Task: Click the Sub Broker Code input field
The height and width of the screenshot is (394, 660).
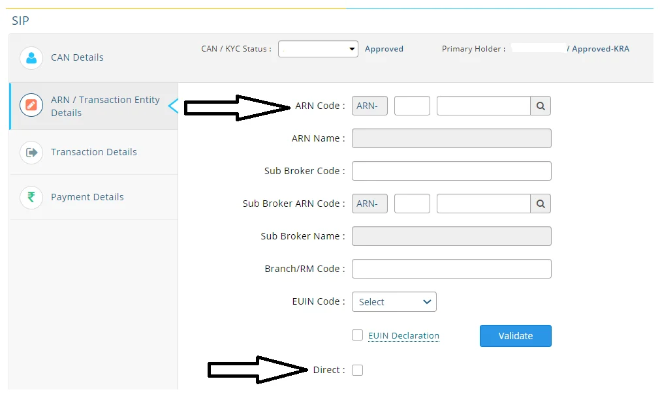Action: pos(451,171)
